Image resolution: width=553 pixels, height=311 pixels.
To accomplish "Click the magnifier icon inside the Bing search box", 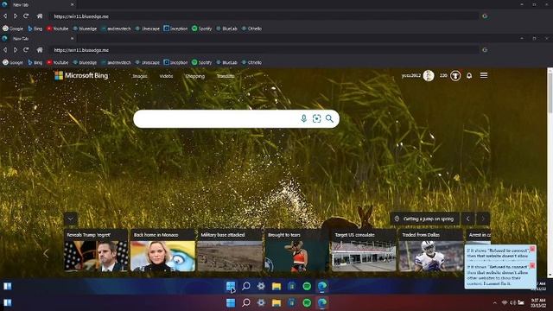I will point(329,118).
